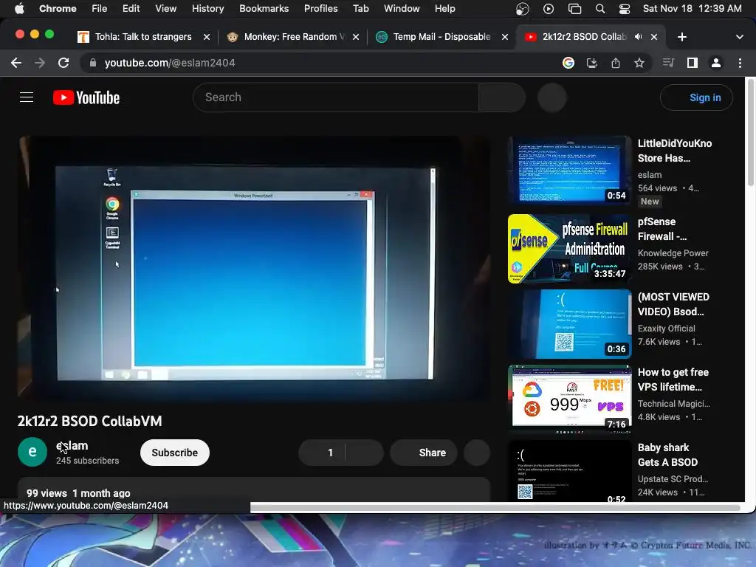The width and height of the screenshot is (756, 567).
Task: Click the vertical page scrollbar
Action: point(750,131)
